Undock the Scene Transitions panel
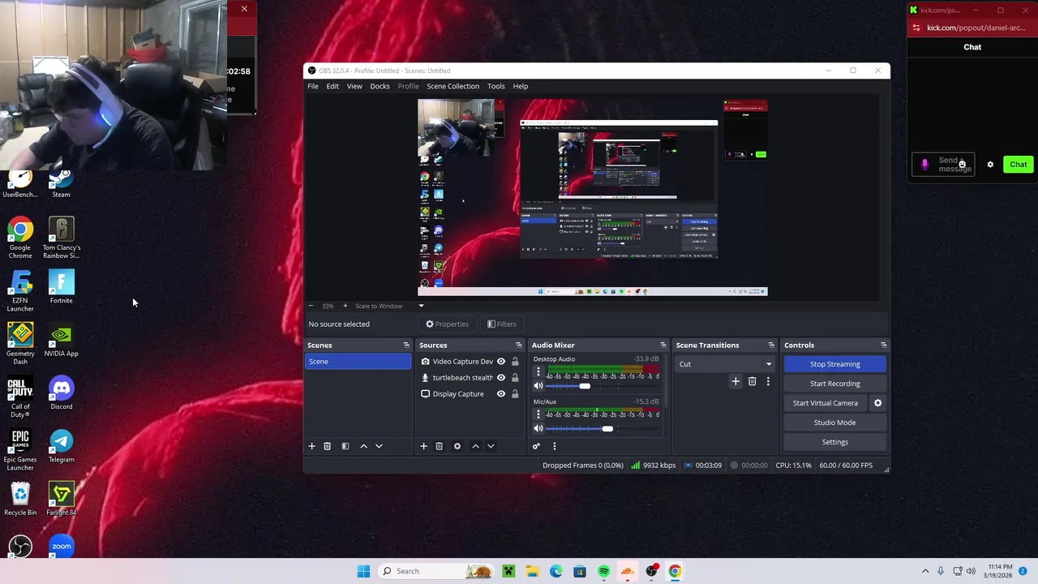 coord(770,346)
